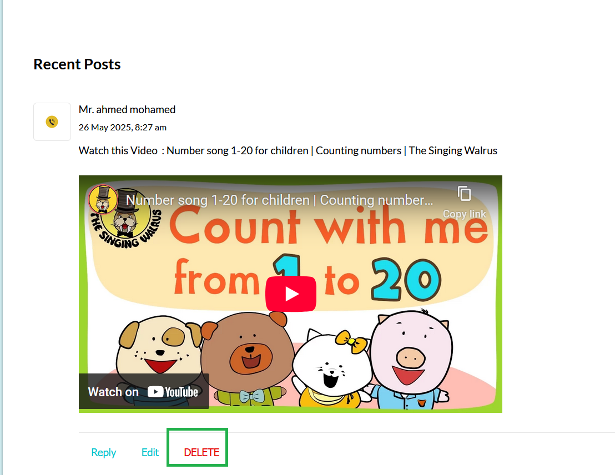
Task: Play the embedded YouTube video
Action: (x=291, y=294)
